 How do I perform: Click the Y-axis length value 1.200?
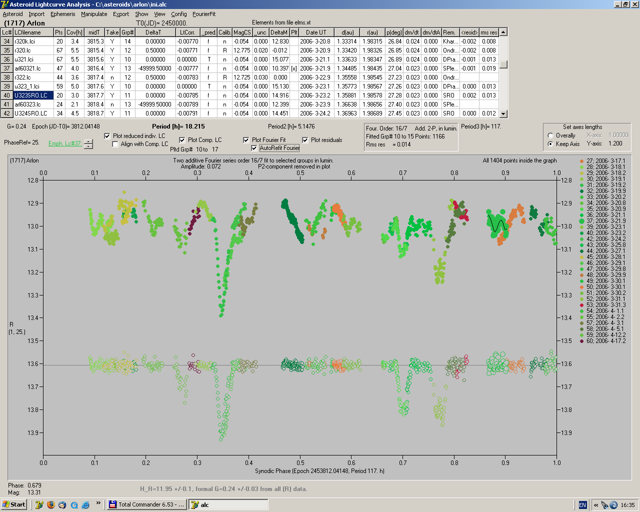(x=615, y=143)
